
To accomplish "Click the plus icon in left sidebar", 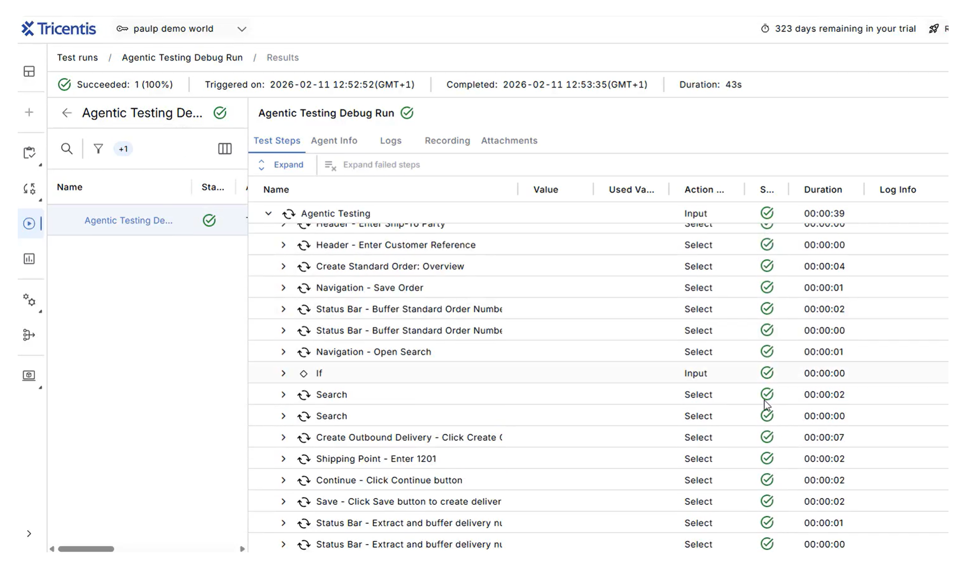I will (x=29, y=112).
